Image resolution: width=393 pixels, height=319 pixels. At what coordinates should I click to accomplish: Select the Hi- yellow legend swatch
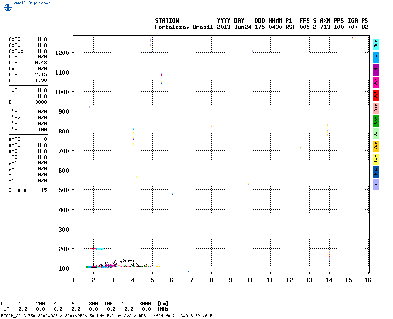click(376, 159)
